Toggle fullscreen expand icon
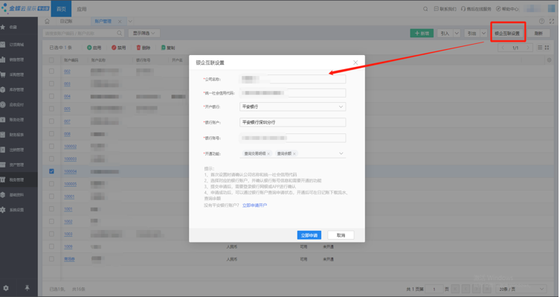Screen dimensions: 560x297 point(552,22)
